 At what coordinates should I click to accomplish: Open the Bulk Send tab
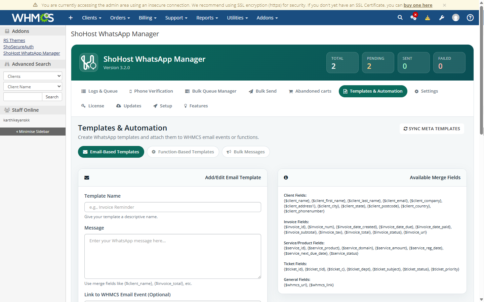pos(263,91)
